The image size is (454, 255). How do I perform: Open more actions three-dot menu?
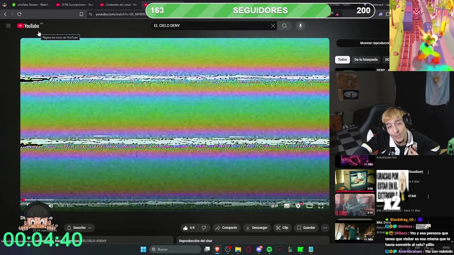(325, 228)
